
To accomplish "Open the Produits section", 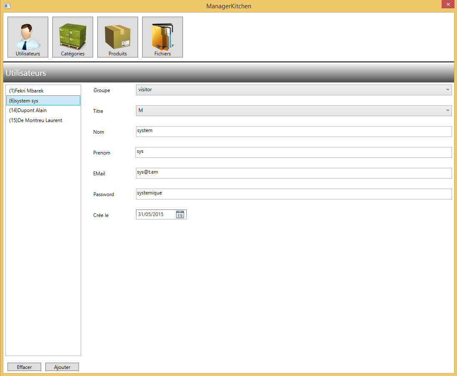I will [x=117, y=37].
